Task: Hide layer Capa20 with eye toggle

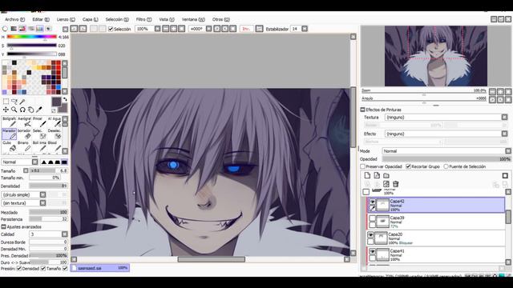Action: click(370, 234)
